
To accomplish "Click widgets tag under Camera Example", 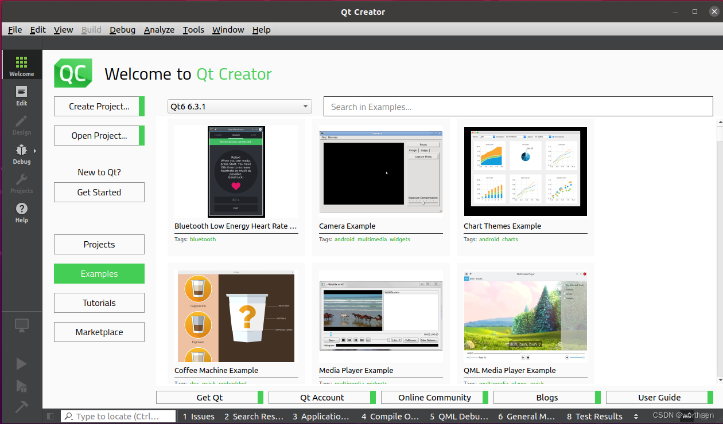I will tap(400, 240).
